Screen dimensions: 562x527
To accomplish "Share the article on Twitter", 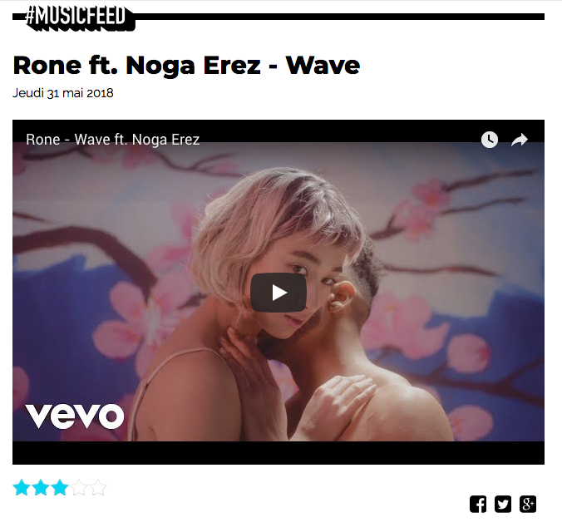I will click(503, 504).
